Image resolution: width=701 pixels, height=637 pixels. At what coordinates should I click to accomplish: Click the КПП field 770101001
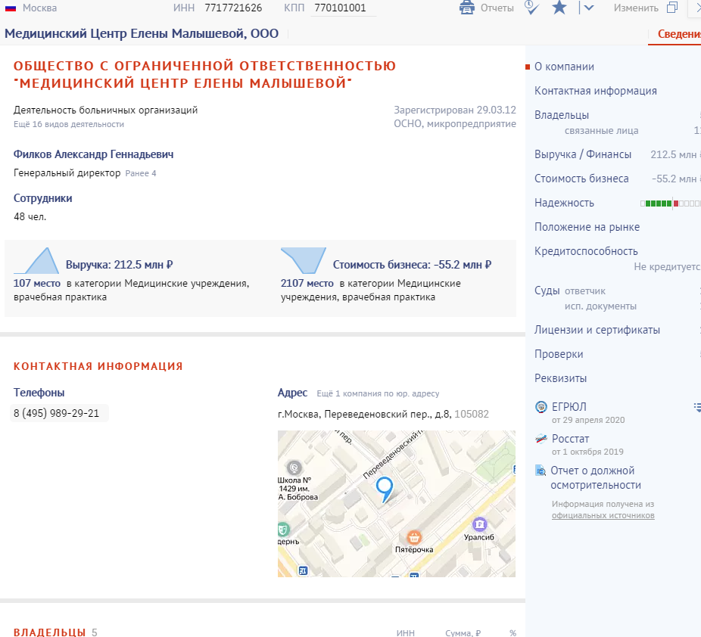(344, 8)
